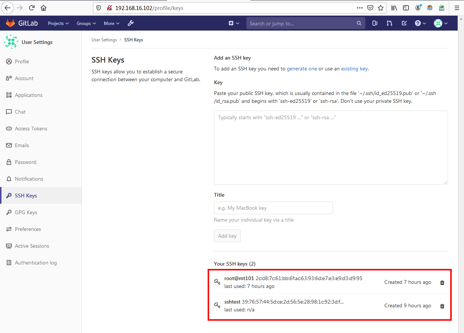Expand the help menu dropdown
464x333 pixels.
point(420,23)
